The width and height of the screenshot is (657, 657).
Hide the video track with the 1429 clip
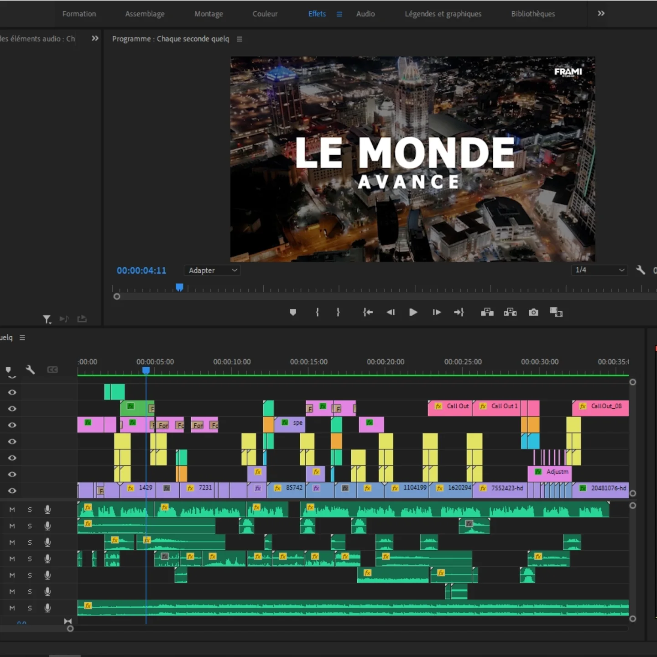coord(12,491)
